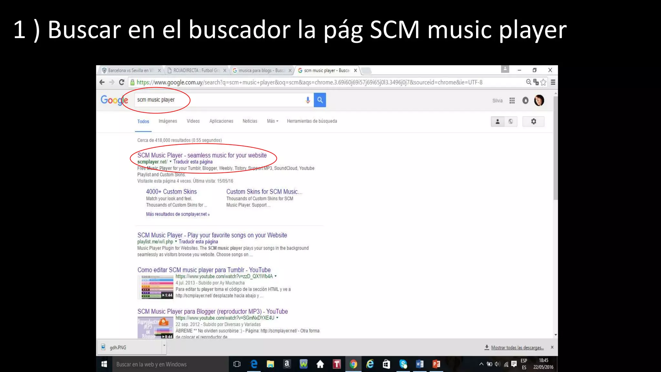The height and width of the screenshot is (372, 661).
Task: Switch to private results person toggle
Action: [x=497, y=121]
